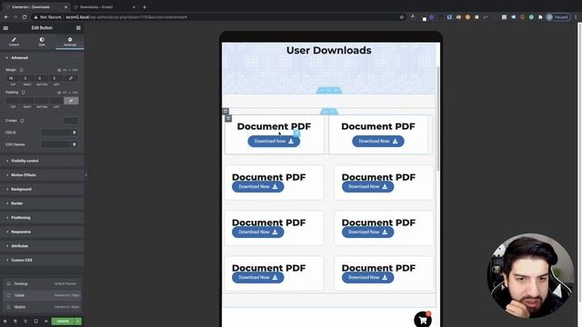Viewport: 582px width, 327px height.
Task: Expand the Responsive section
Action: (42, 232)
